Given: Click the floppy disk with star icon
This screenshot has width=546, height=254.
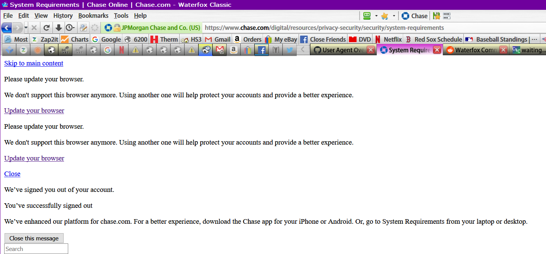Looking at the screenshot, I should coord(436,16).
